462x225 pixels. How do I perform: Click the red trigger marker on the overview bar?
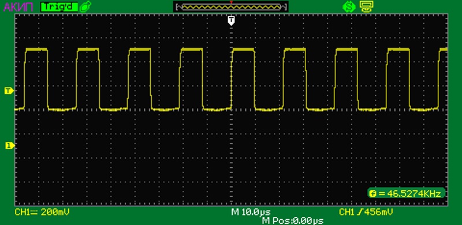pos(232,2)
